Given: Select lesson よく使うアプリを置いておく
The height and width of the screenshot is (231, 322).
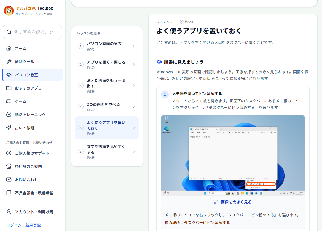Looking at the screenshot, I should click(107, 128).
